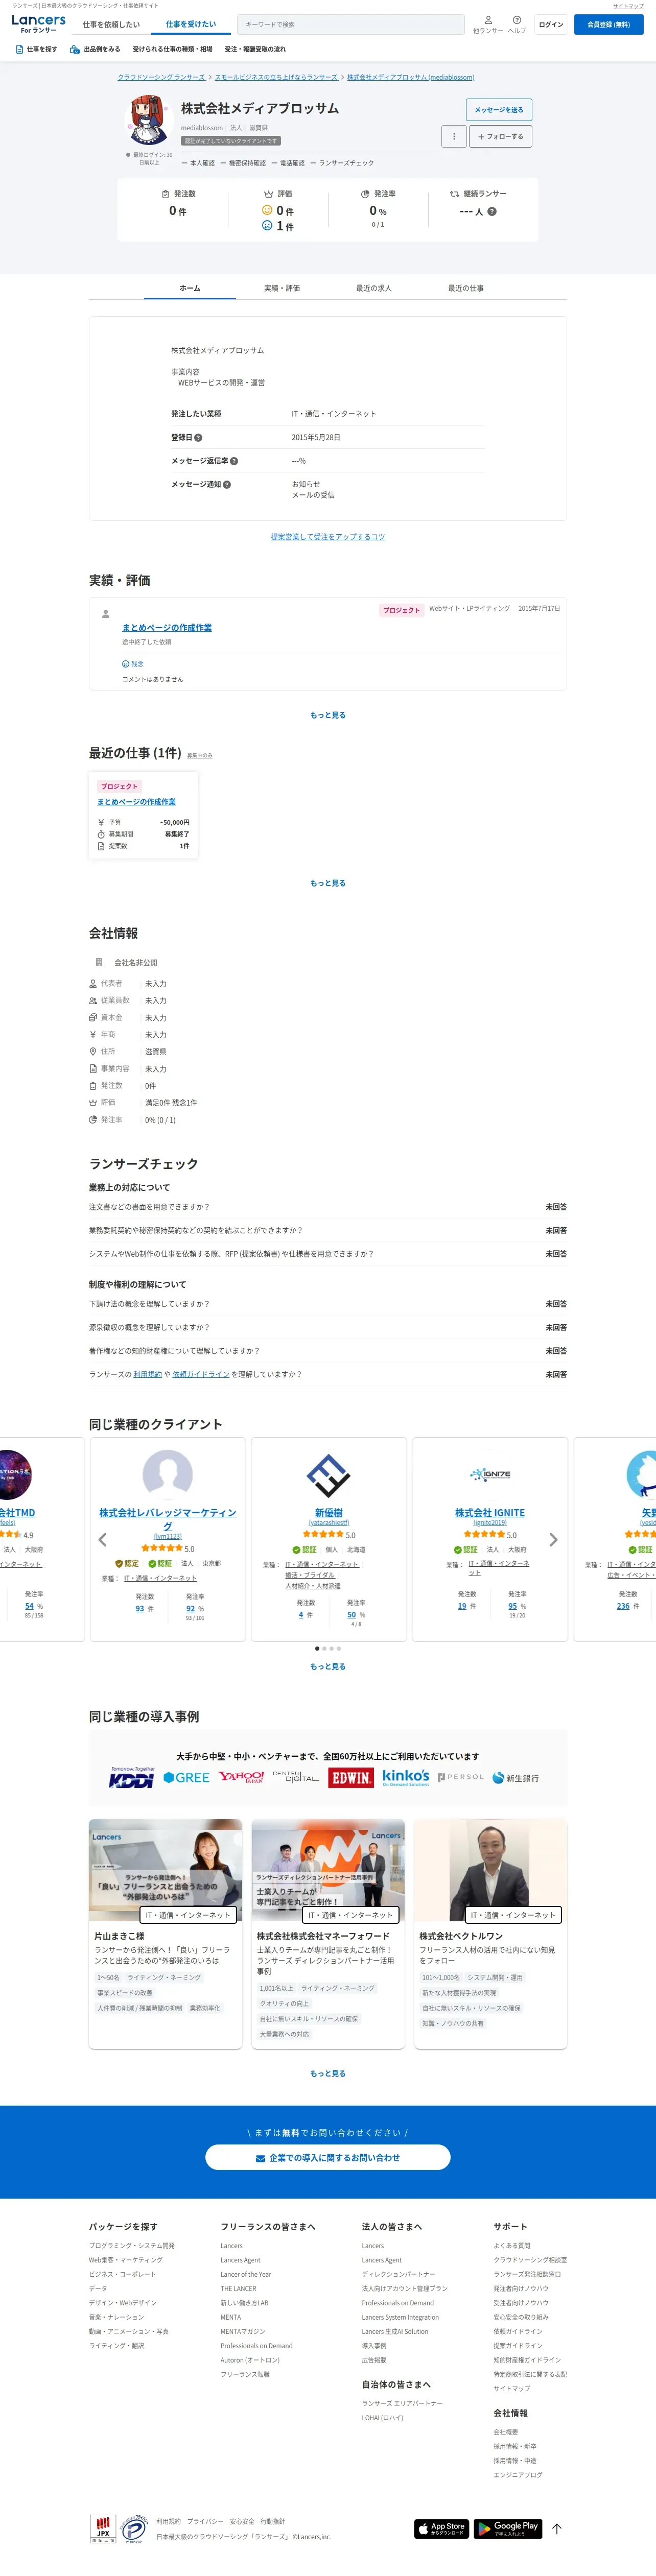Viewport: 656px width, 2576px height.
Task: Click the 仕事を探す document icon link
Action: point(37,49)
